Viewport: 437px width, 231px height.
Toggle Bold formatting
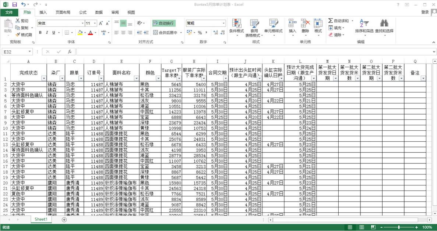(40, 33)
